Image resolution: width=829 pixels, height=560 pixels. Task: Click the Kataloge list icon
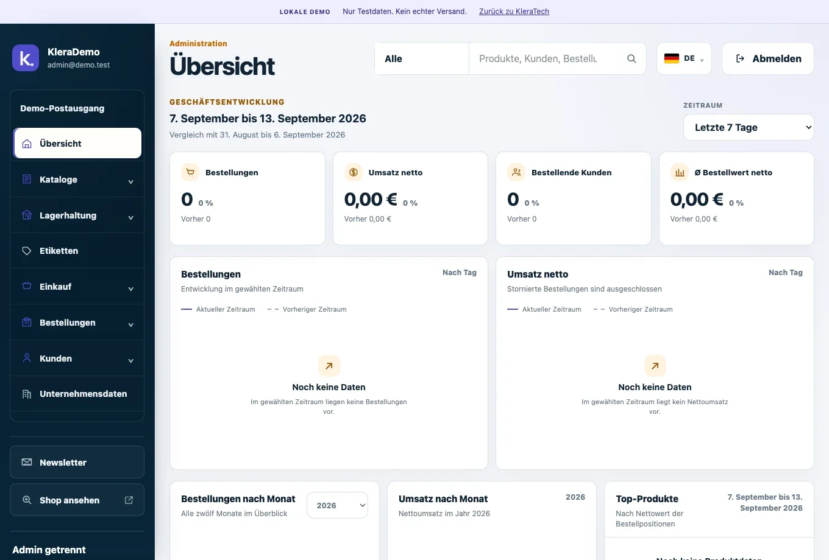coord(27,180)
